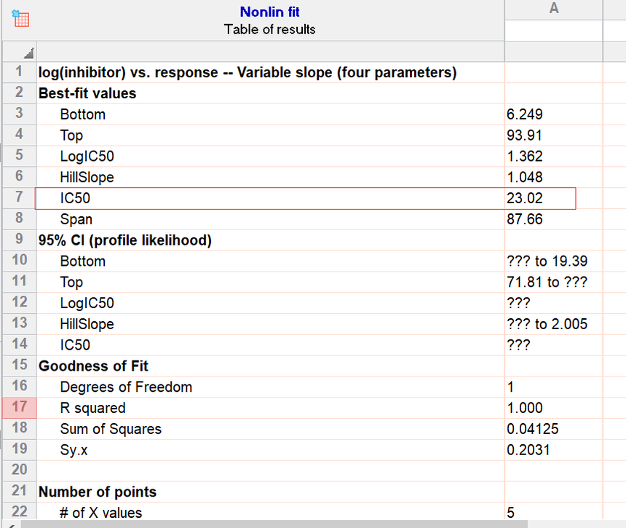Open the Nonlin fit title link
626x528 pixels.
(x=269, y=12)
